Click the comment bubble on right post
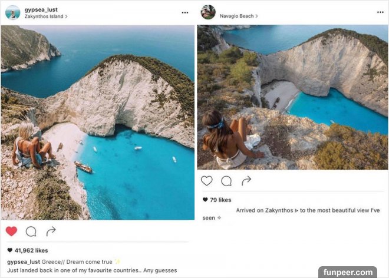Viewport: 389px width, 278px height. pyautogui.click(x=226, y=181)
